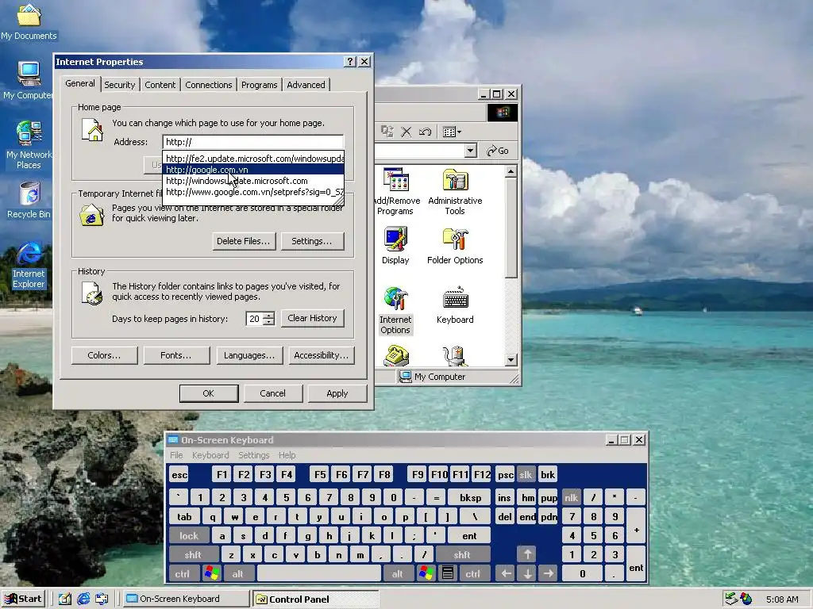Viewport: 813px width, 609px height.
Task: Click the down arrow key on On-Screen Keyboard
Action: (x=527, y=573)
